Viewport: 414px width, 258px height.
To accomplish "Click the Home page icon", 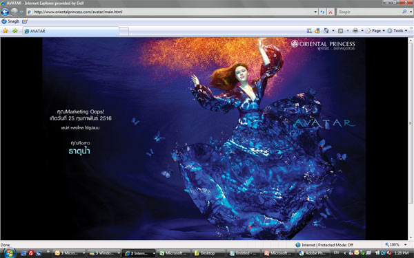I will [x=326, y=31].
